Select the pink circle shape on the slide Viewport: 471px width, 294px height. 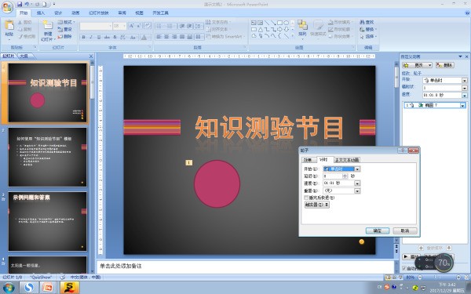(x=217, y=184)
